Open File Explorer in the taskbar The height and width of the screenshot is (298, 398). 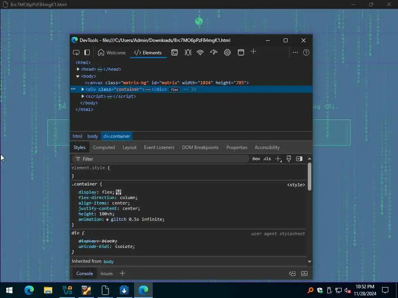(x=48, y=290)
